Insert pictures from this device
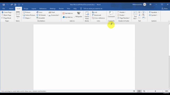The image size is (170, 95). click(x=27, y=12)
